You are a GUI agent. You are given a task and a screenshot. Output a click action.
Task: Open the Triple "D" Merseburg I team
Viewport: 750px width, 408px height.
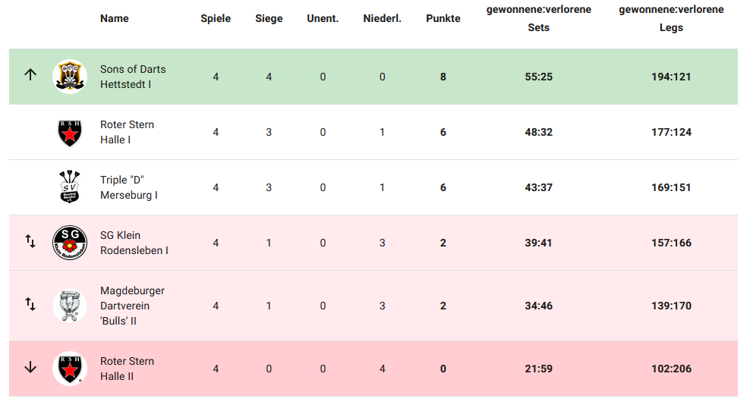click(128, 187)
